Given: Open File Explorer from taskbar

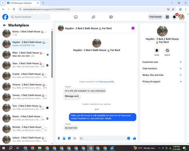Looking at the screenshot, I should (x=40, y=148).
